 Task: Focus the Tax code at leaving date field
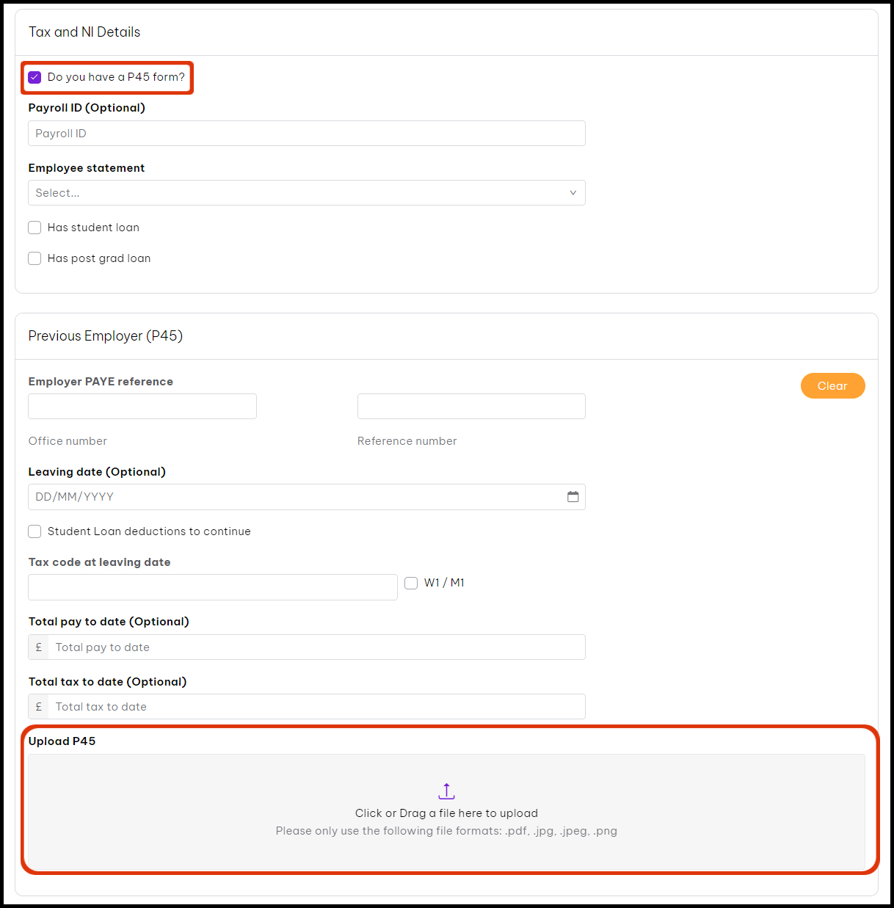[x=213, y=587]
